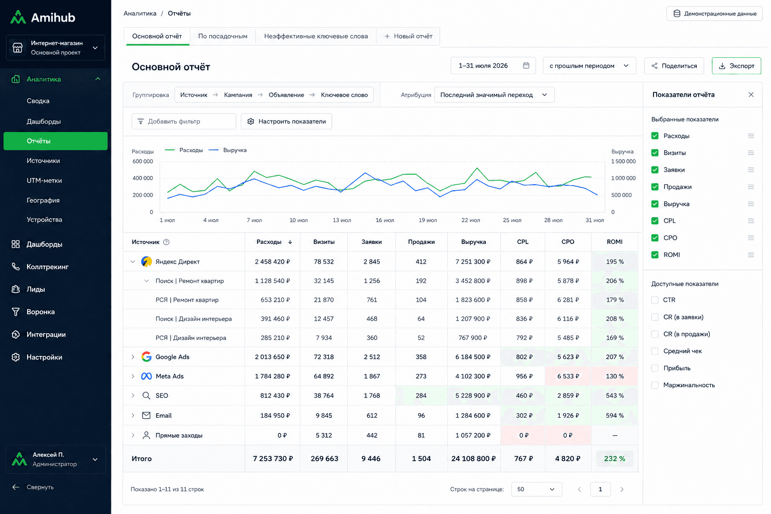
Task: Click sort arrow on Расходы column
Action: click(290, 242)
